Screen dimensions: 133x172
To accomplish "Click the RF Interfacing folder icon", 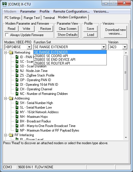I will point(11,135).
